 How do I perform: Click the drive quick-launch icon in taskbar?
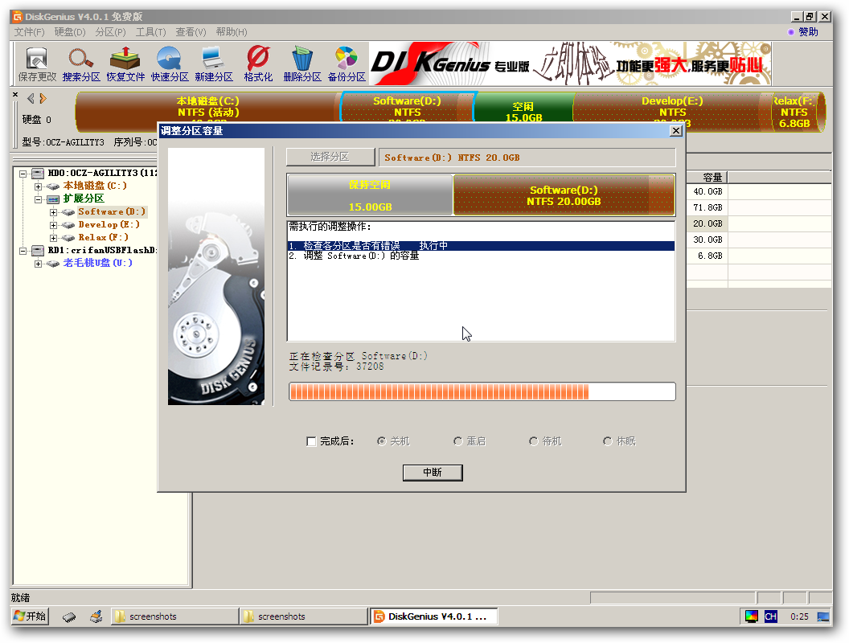[x=69, y=617]
